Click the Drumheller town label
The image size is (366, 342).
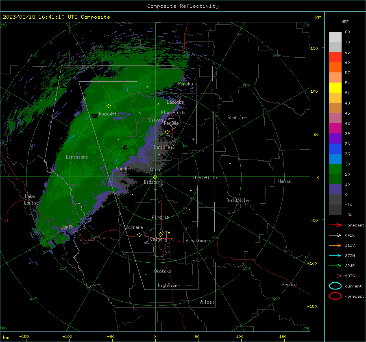pos(238,200)
